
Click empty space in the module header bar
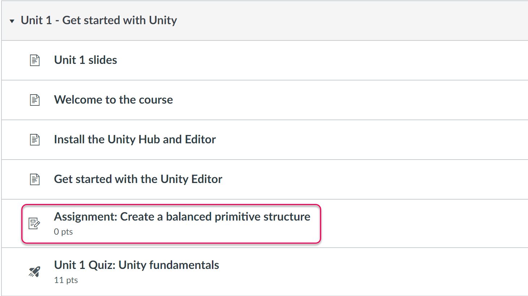pyautogui.click(x=344, y=21)
